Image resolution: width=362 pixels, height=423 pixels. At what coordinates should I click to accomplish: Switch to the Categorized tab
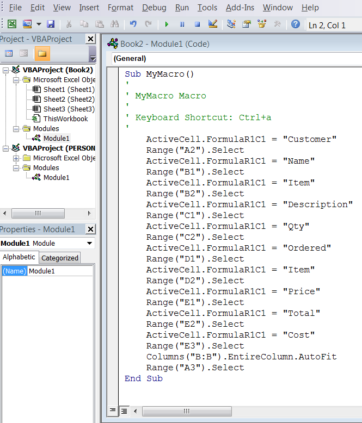[60, 258]
